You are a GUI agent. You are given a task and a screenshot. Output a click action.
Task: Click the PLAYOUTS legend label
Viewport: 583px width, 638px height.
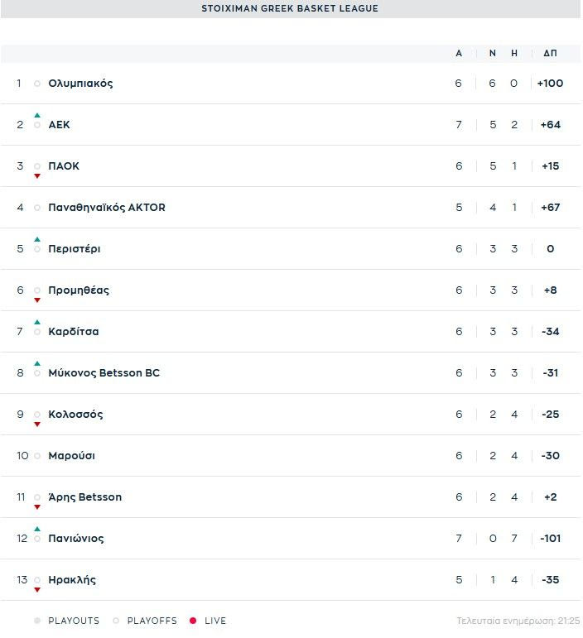74,621
